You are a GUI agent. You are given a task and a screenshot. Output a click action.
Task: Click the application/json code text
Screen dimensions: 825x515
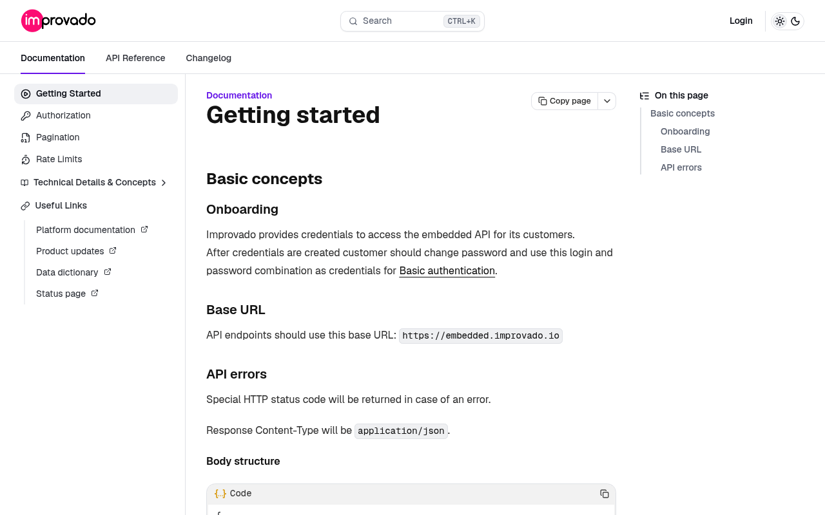[401, 431]
